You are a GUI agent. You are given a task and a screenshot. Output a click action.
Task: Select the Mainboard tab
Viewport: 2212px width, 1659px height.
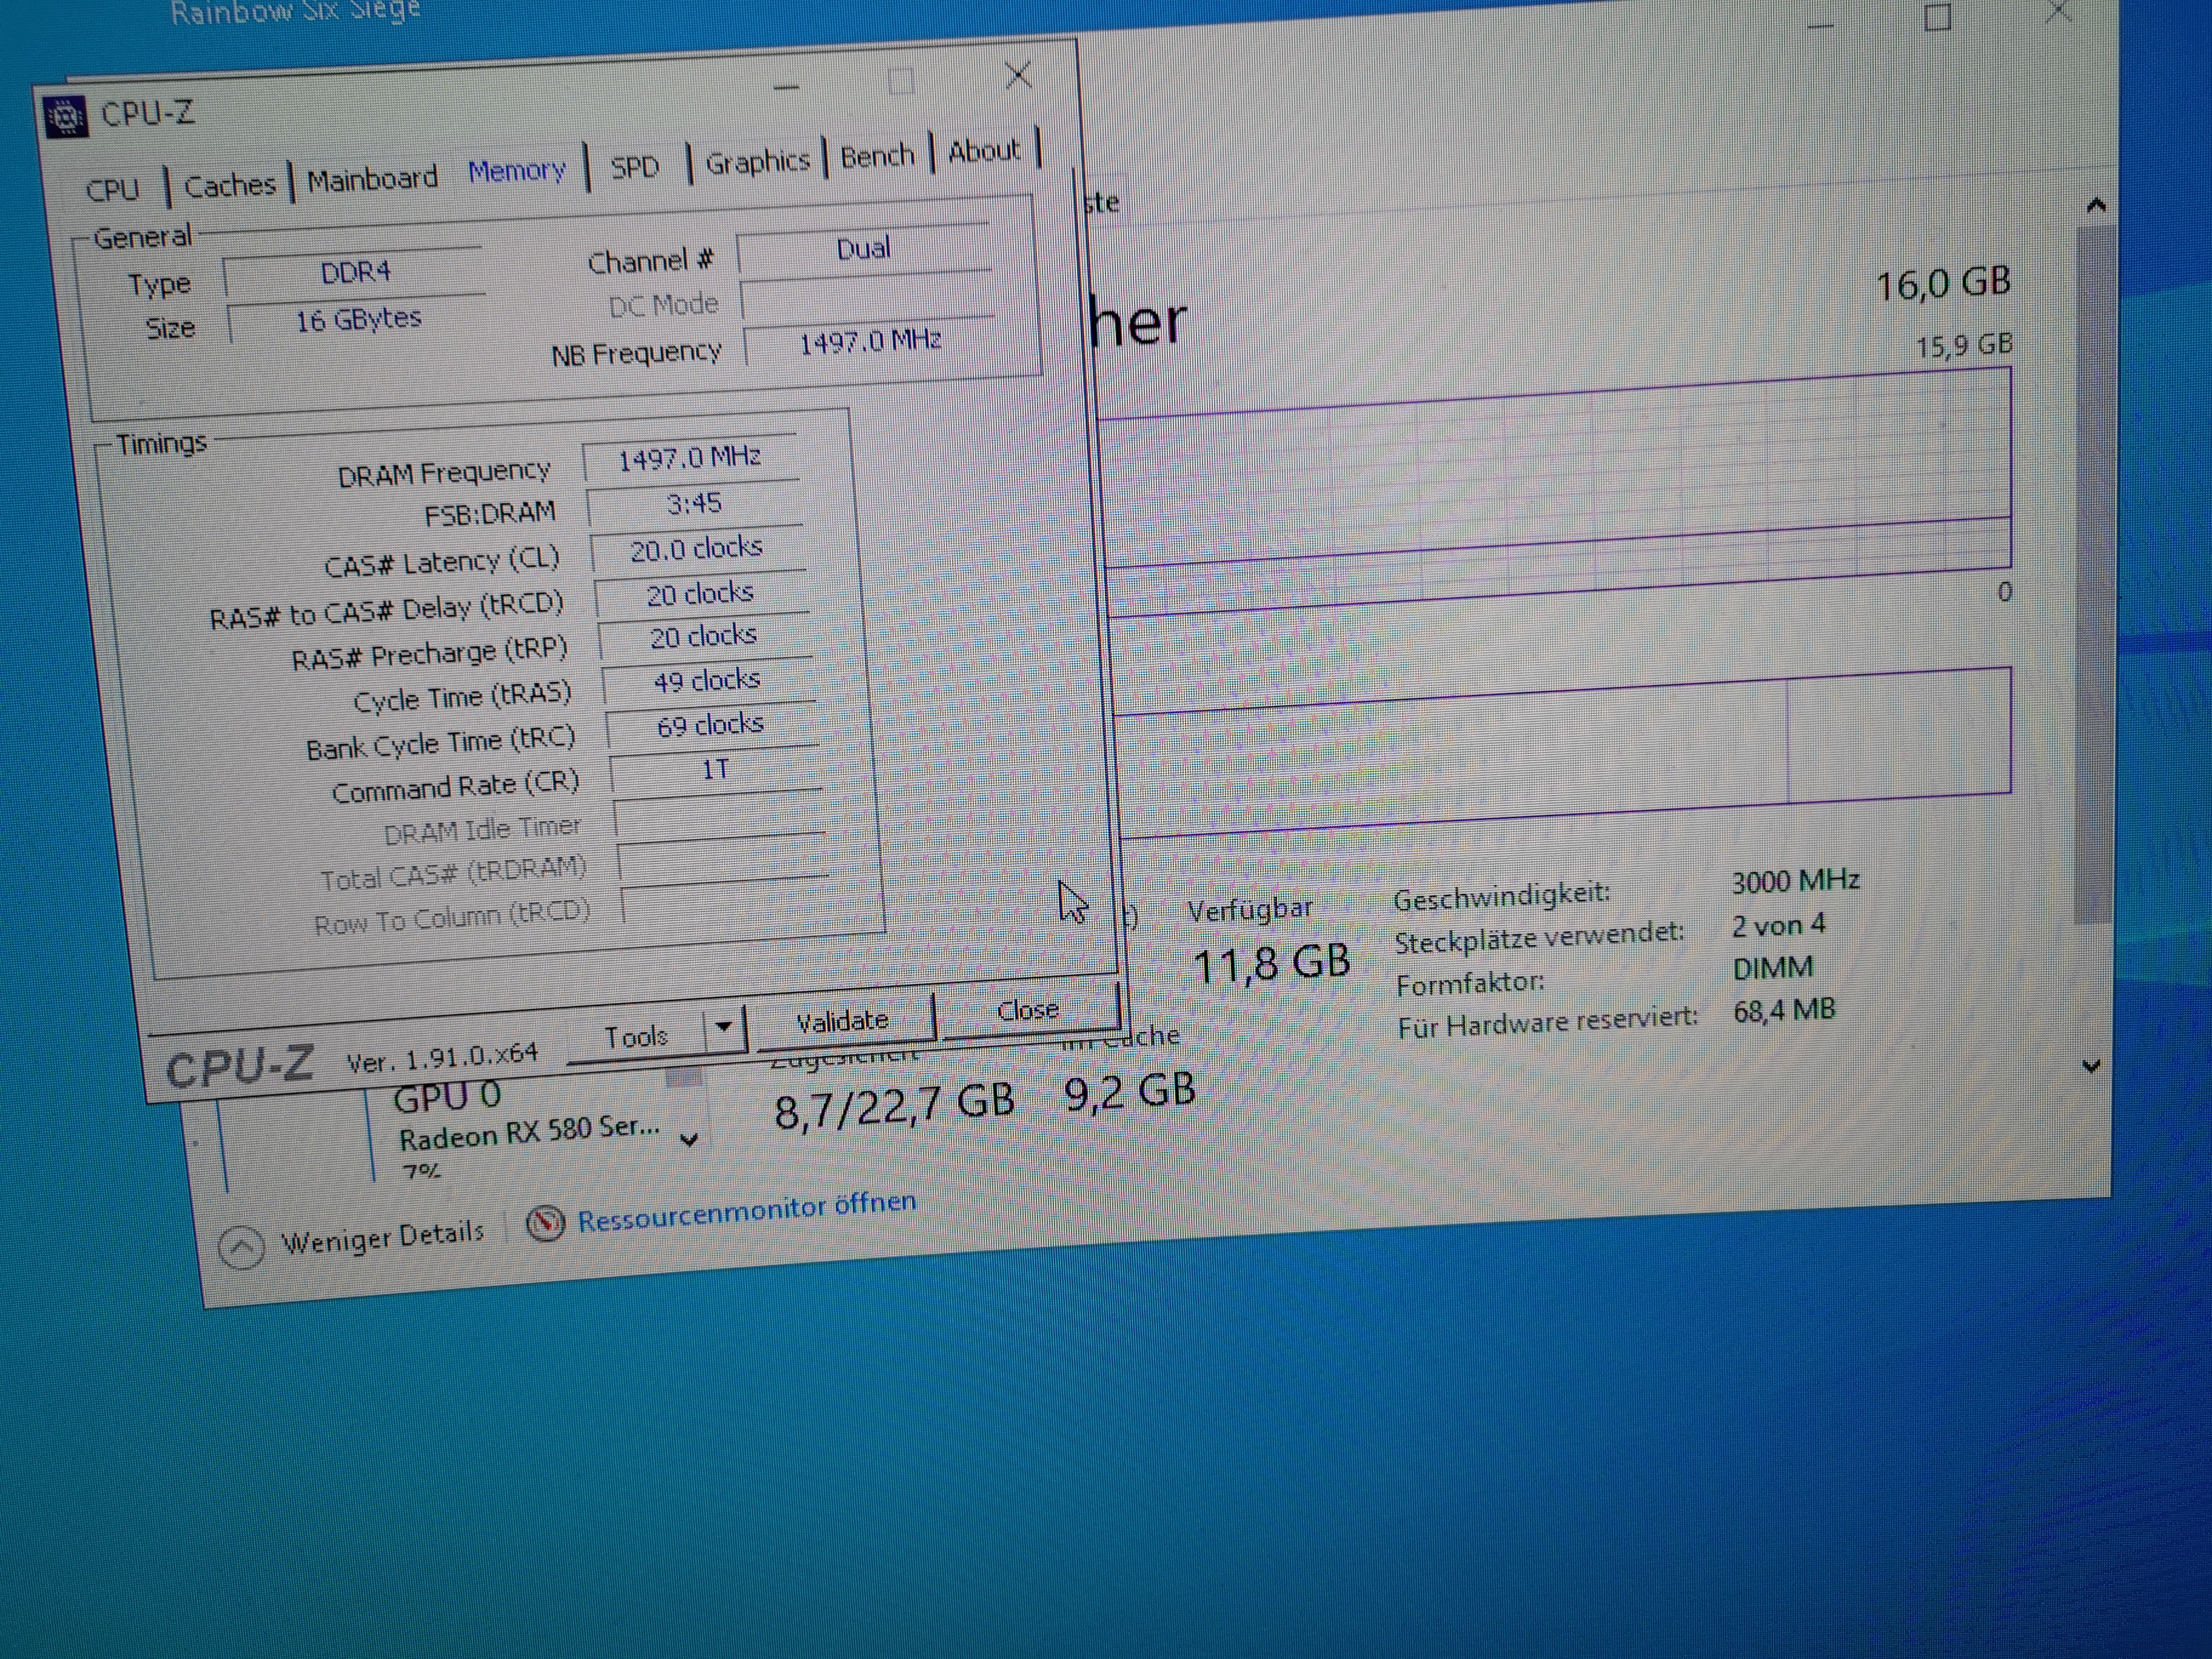coord(372,180)
